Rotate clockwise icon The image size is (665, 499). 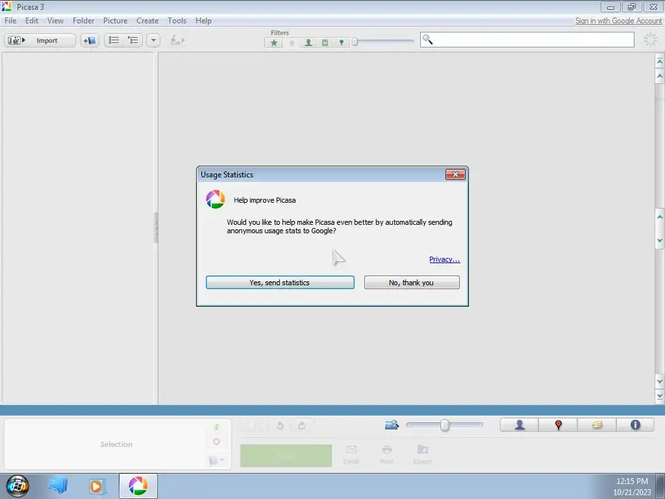pos(301,426)
